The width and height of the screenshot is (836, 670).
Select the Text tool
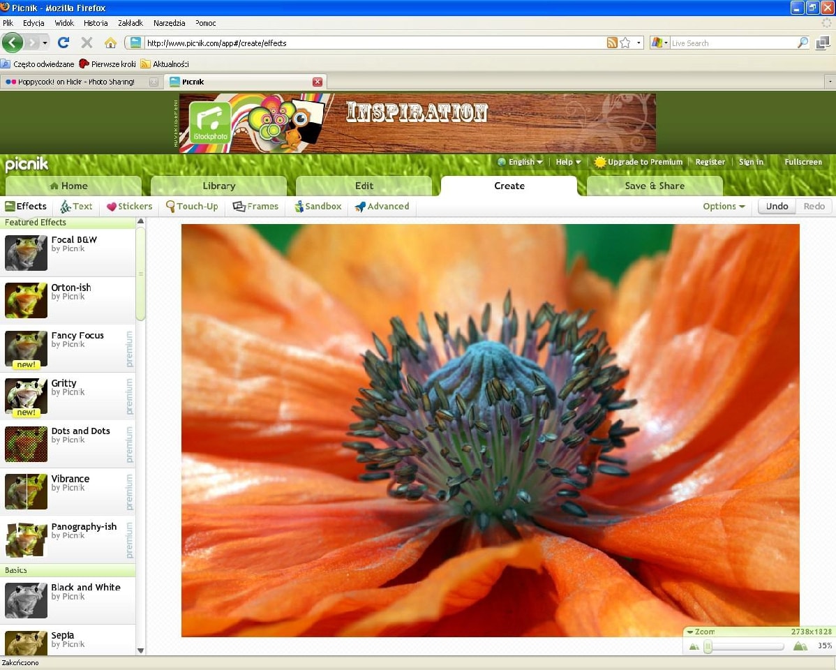(x=76, y=207)
